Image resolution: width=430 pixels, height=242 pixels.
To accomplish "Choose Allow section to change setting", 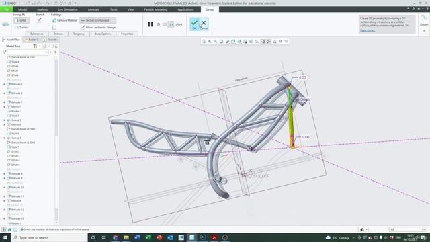I will (97, 28).
